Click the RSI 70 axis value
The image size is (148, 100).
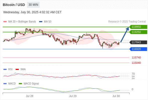(133, 74)
